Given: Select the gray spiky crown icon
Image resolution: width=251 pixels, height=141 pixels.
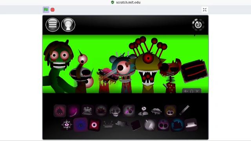Looking at the screenshot, I should [108, 124].
